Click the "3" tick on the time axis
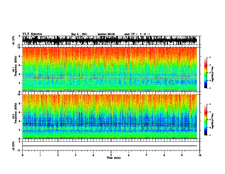The height and width of the screenshot is (174, 225). (x=76, y=155)
